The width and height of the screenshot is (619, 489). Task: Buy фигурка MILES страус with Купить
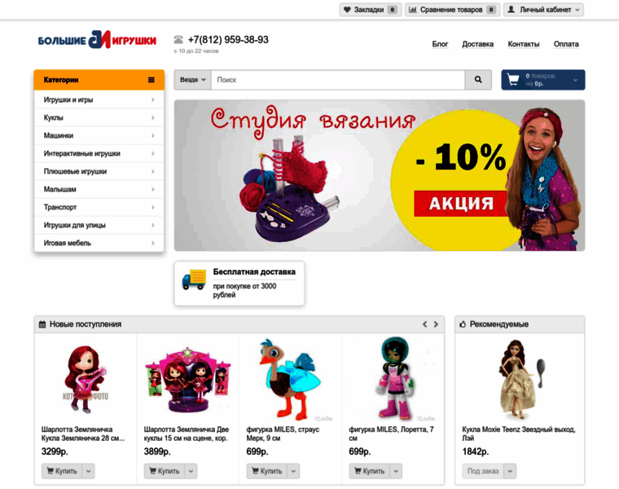[267, 471]
